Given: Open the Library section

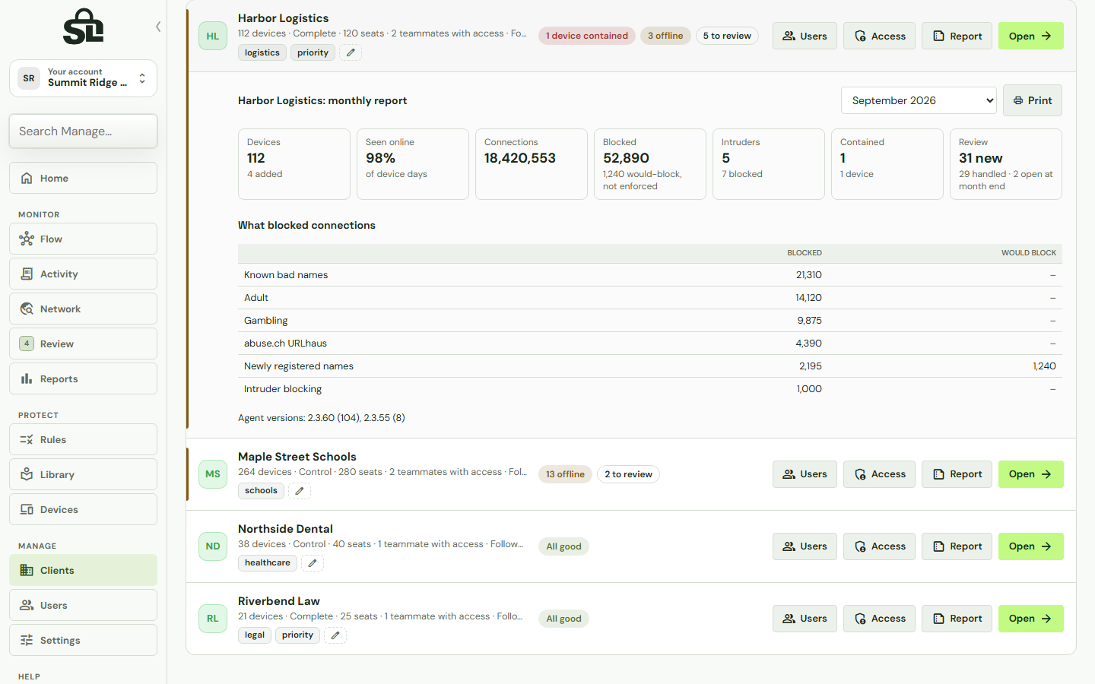Looking at the screenshot, I should [83, 474].
